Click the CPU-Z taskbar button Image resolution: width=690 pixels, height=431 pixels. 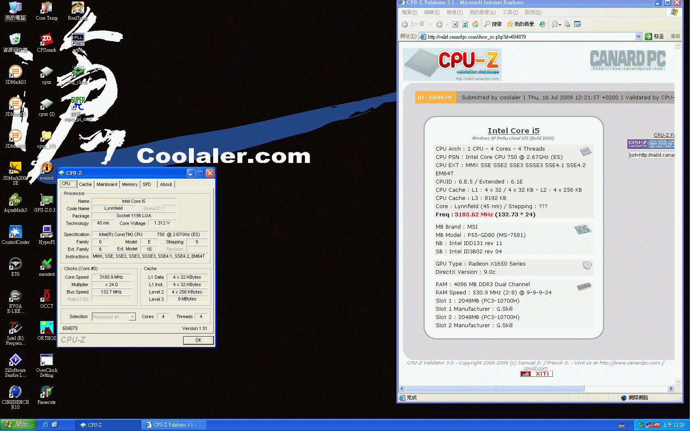[108, 425]
